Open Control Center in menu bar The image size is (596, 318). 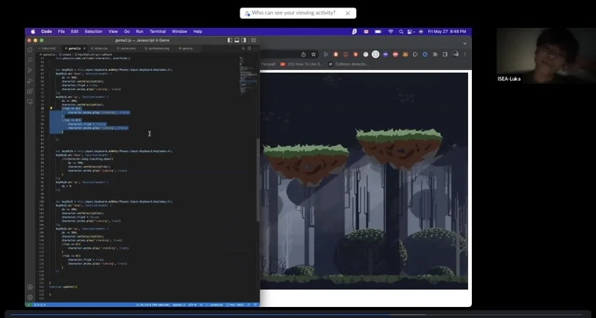(x=411, y=32)
